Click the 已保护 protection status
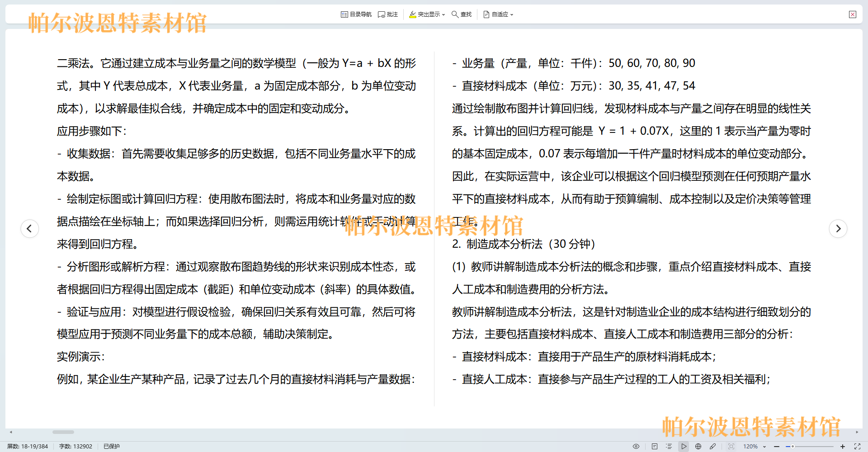 (111, 446)
